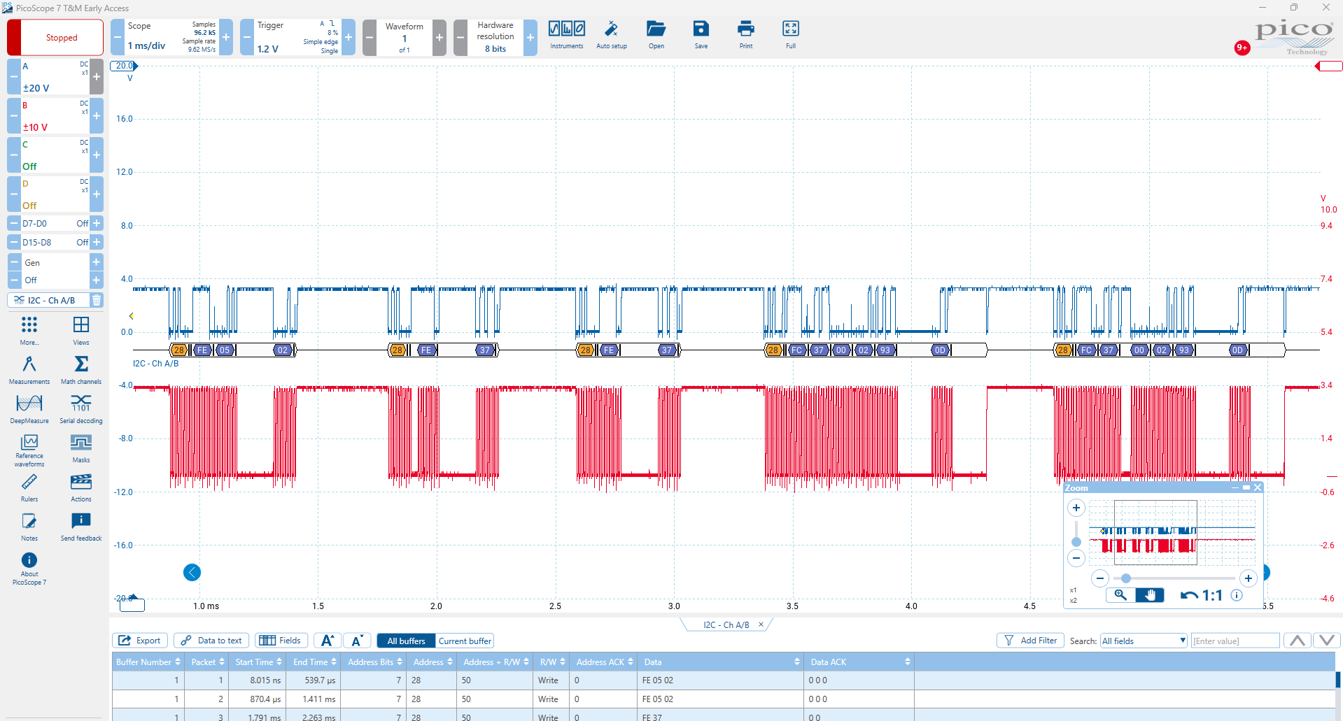Screen dimensions: 1343x721
Task: Undo last zoom in Zoom window
Action: (1188, 596)
